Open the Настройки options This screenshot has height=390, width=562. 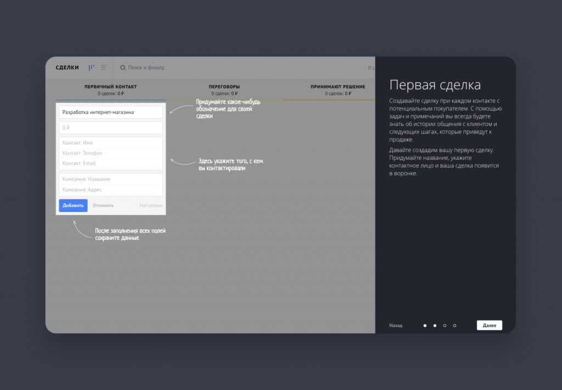pos(151,205)
